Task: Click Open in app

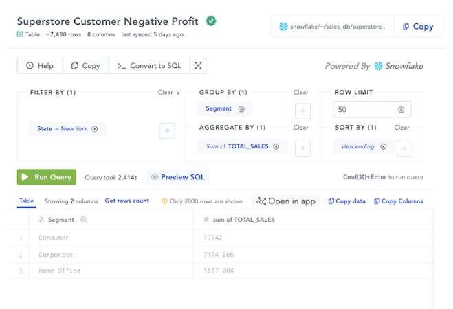Action: [285, 201]
